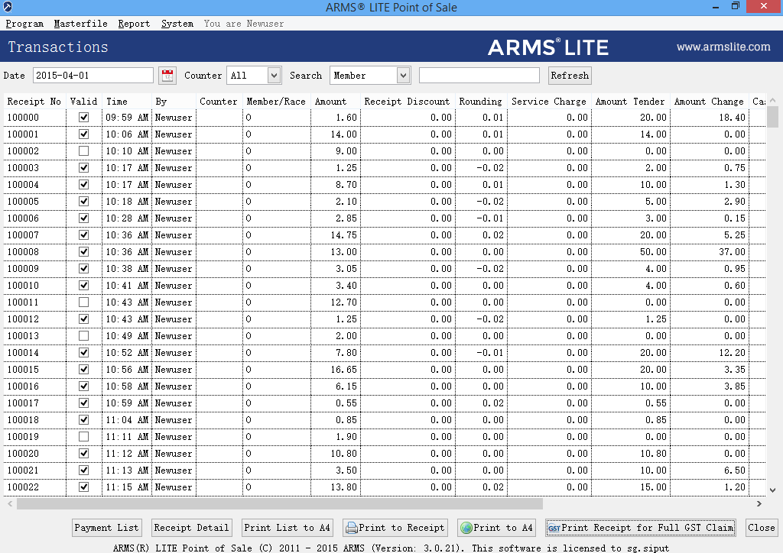Click the Print to A4 button
The image size is (783, 553).
pos(496,528)
